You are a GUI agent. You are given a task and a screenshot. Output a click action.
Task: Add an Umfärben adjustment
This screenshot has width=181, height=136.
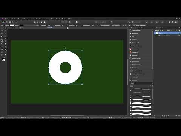134,40
